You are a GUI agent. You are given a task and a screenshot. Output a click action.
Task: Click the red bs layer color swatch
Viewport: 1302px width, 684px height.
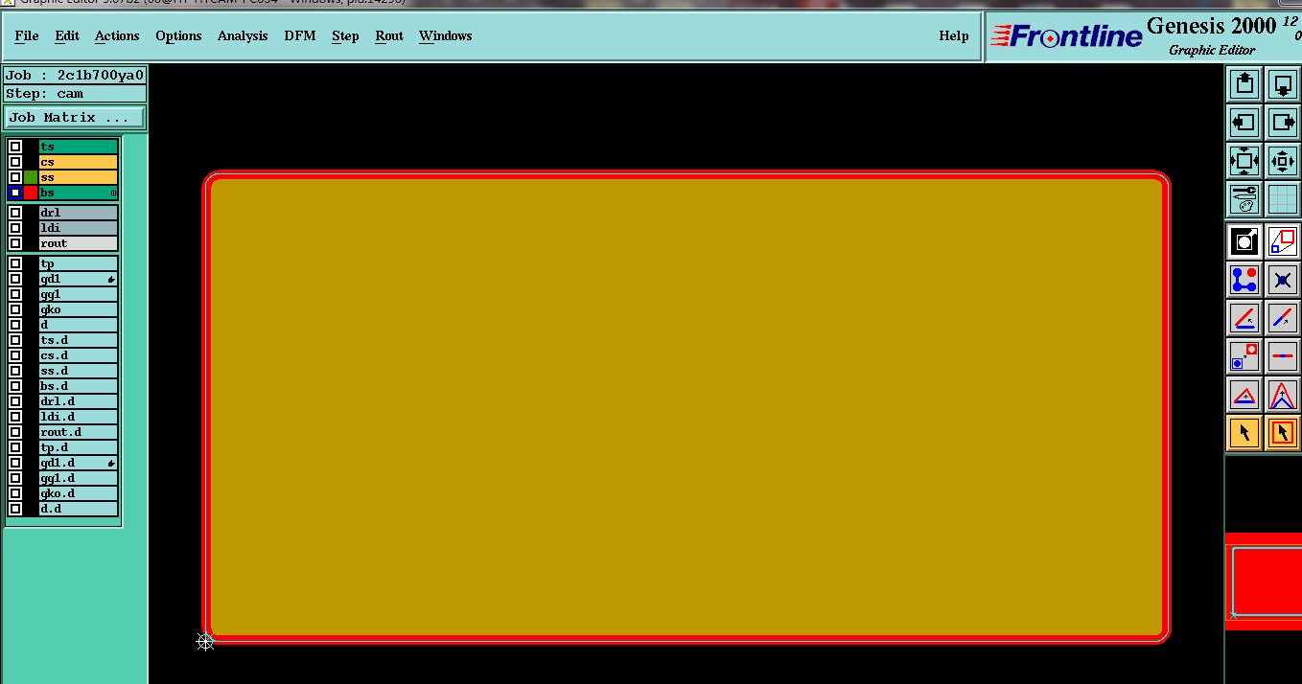tap(31, 193)
